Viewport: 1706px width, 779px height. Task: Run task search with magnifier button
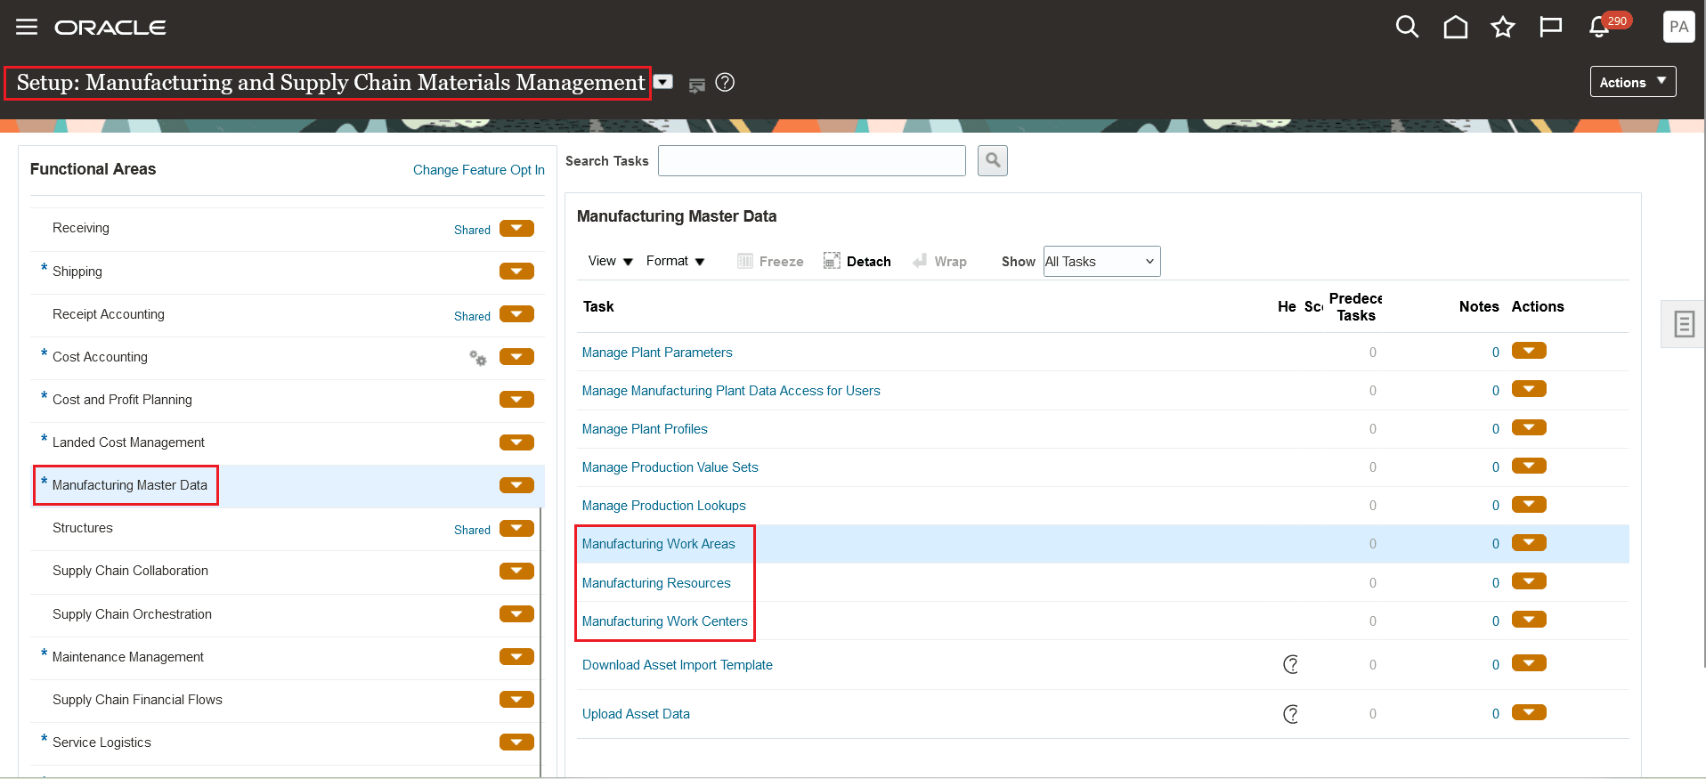tap(993, 161)
